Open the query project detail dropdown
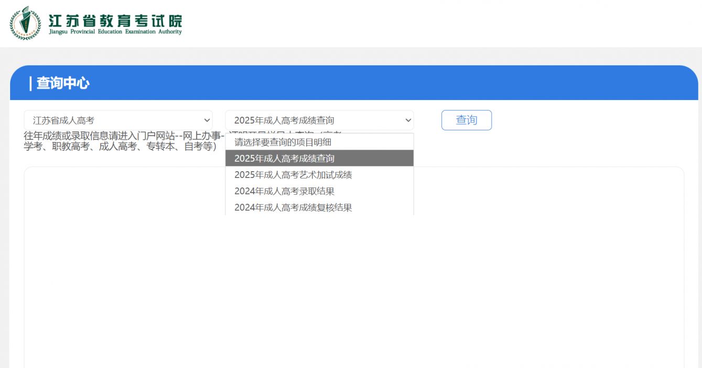The image size is (702, 368). click(319, 120)
